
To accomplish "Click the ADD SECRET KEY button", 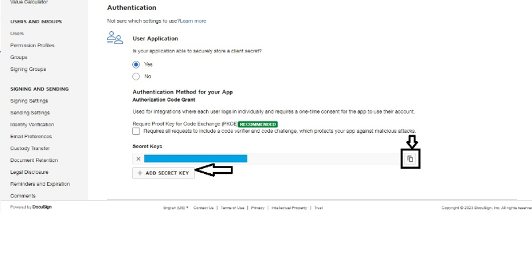I will [164, 173].
